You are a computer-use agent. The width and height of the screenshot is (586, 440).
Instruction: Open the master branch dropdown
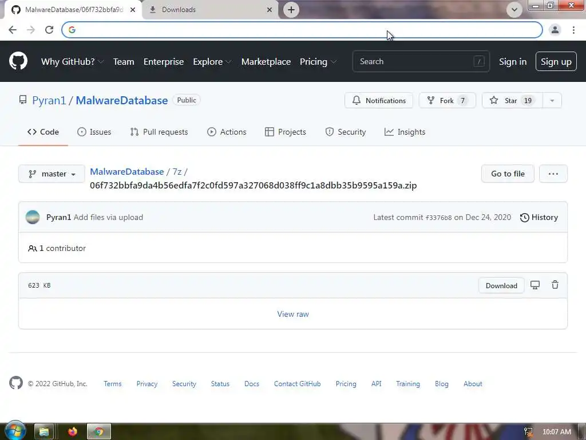pyautogui.click(x=52, y=174)
